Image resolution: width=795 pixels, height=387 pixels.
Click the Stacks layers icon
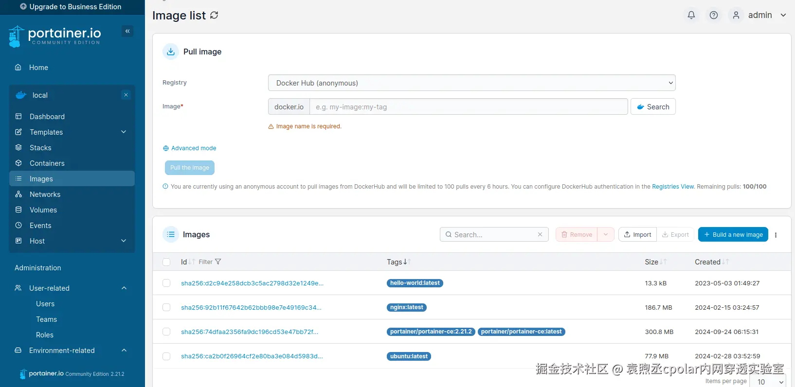18,147
